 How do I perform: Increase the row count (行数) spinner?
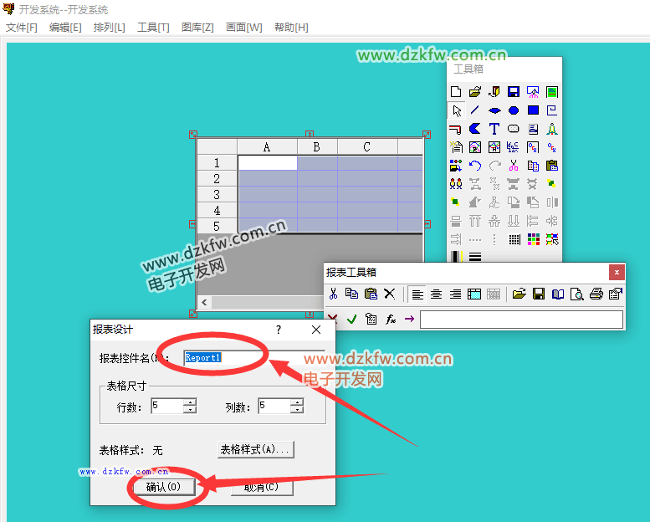tap(190, 402)
